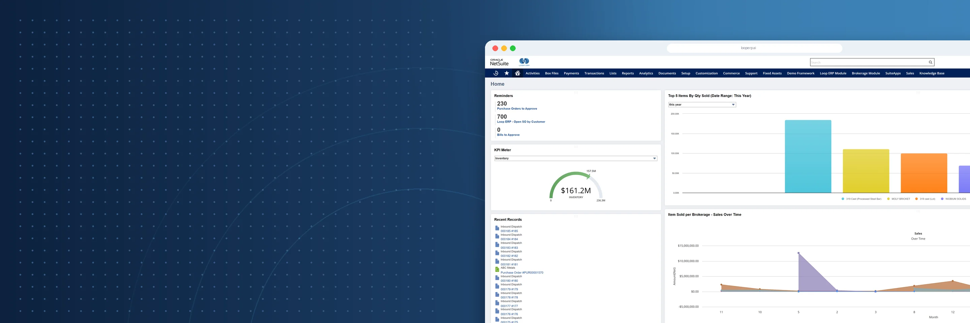Click the yellow MOLY BRICKET legend swatch
The height and width of the screenshot is (323, 970).
click(888, 199)
